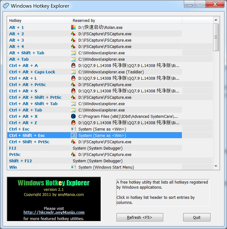Click the Advanced SystemCare icon in the Ctrl + Alt + X row

pyautogui.click(x=73, y=116)
